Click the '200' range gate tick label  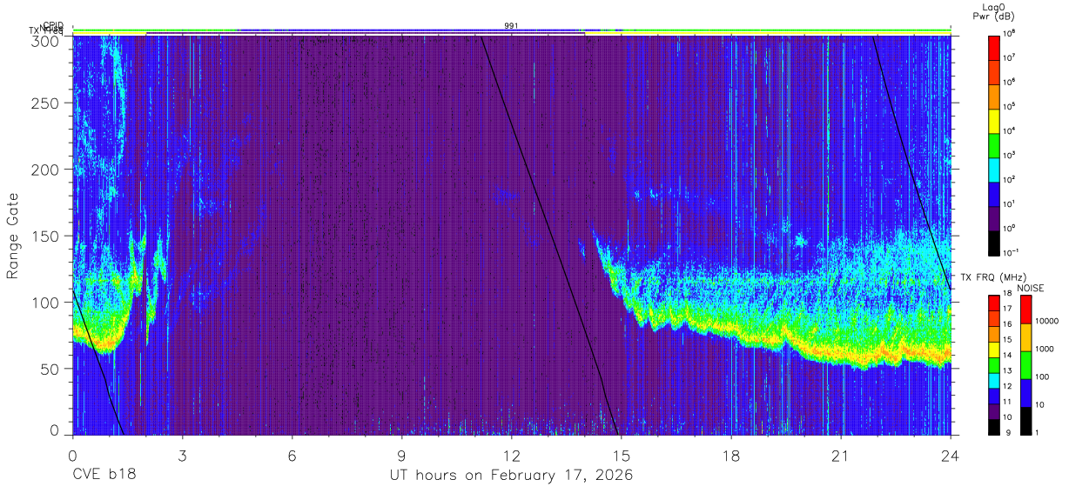tap(45, 170)
